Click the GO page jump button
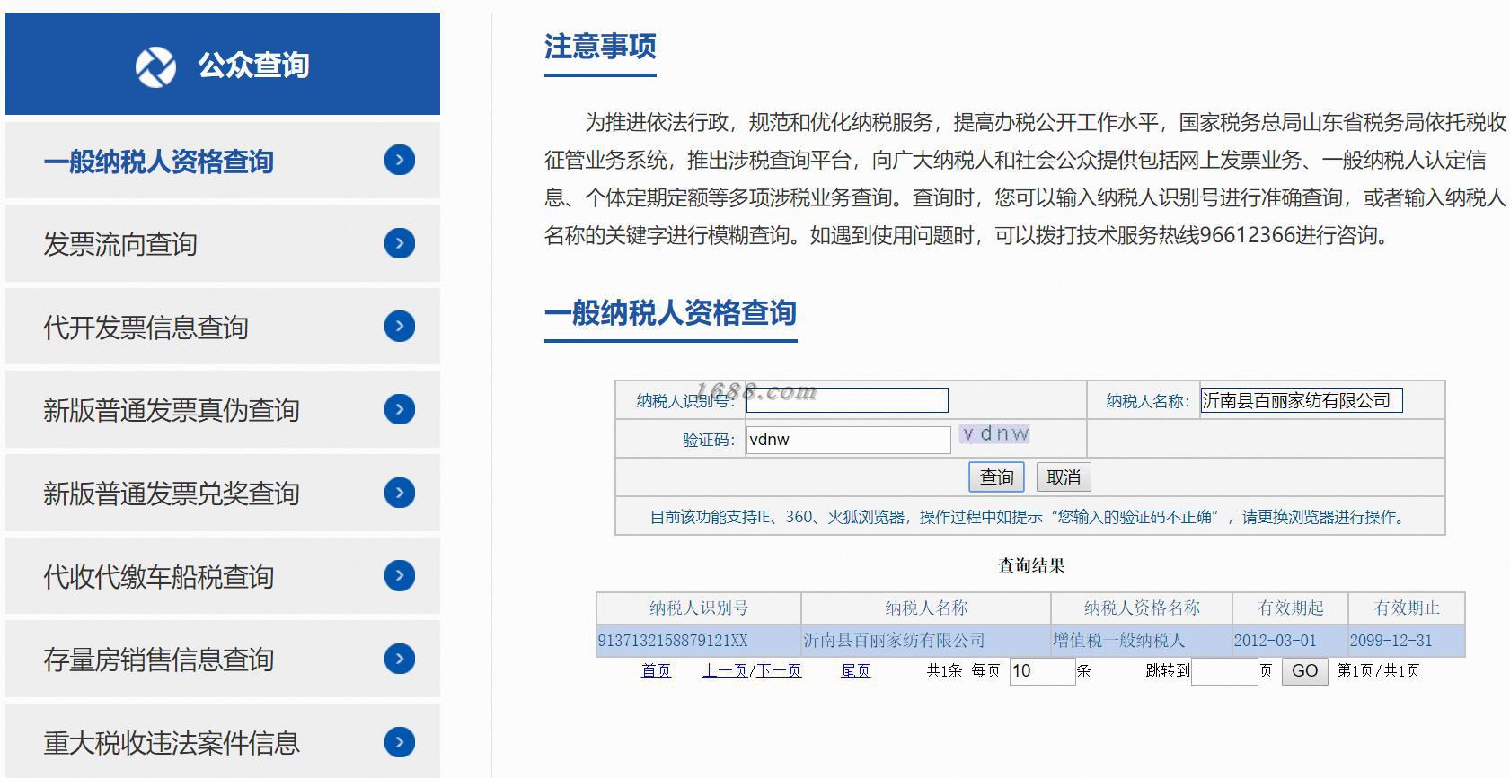Viewport: 1510px width, 778px height. [x=1304, y=671]
